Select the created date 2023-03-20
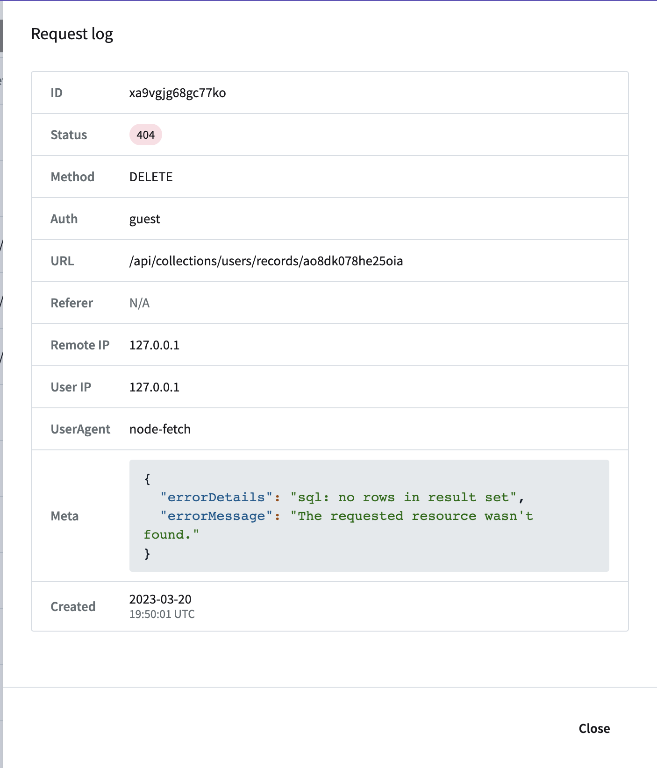 point(160,599)
